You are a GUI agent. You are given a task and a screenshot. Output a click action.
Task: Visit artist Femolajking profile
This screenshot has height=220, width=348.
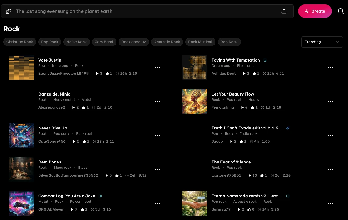[x=223, y=107]
